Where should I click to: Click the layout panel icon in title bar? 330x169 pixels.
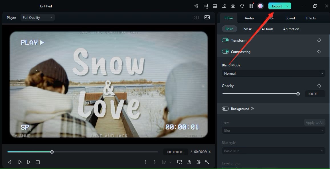tap(215, 6)
